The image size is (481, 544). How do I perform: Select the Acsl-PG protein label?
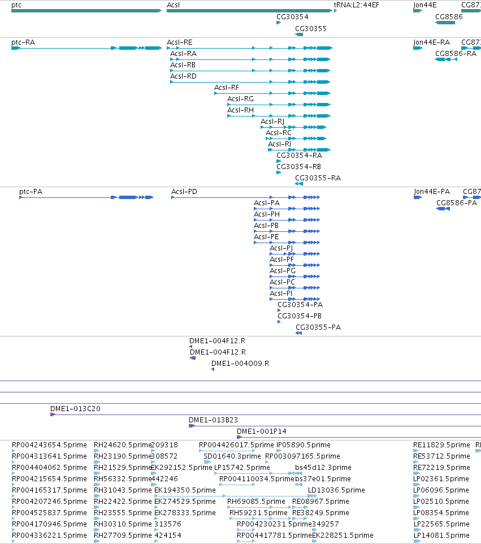[x=283, y=271]
